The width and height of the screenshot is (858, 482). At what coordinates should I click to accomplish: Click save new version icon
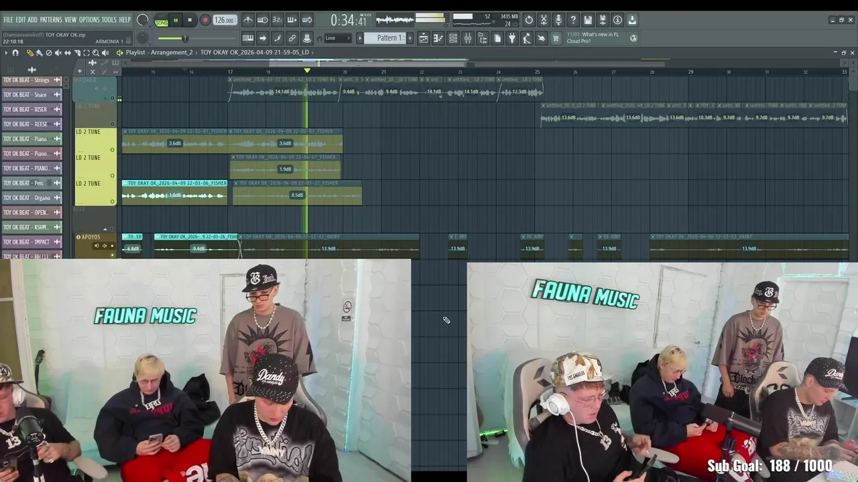point(603,20)
